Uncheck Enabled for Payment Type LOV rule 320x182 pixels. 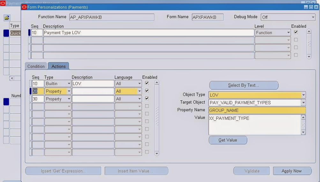(296, 32)
